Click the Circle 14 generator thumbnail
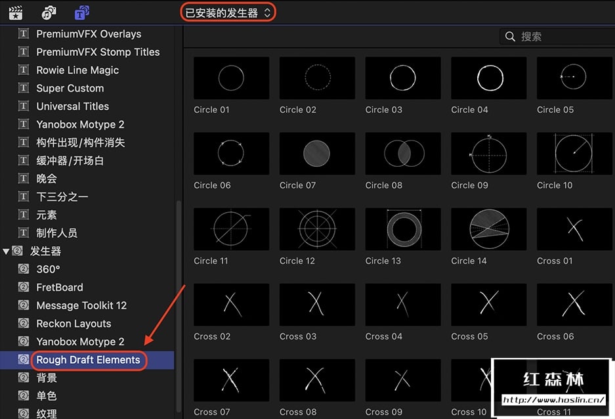The width and height of the screenshot is (615, 419). pyautogui.click(x=489, y=229)
